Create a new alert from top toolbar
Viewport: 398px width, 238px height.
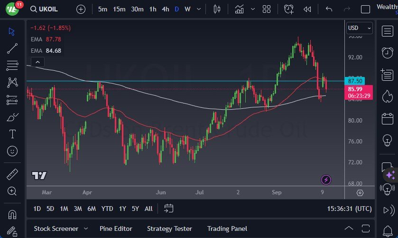click(289, 9)
